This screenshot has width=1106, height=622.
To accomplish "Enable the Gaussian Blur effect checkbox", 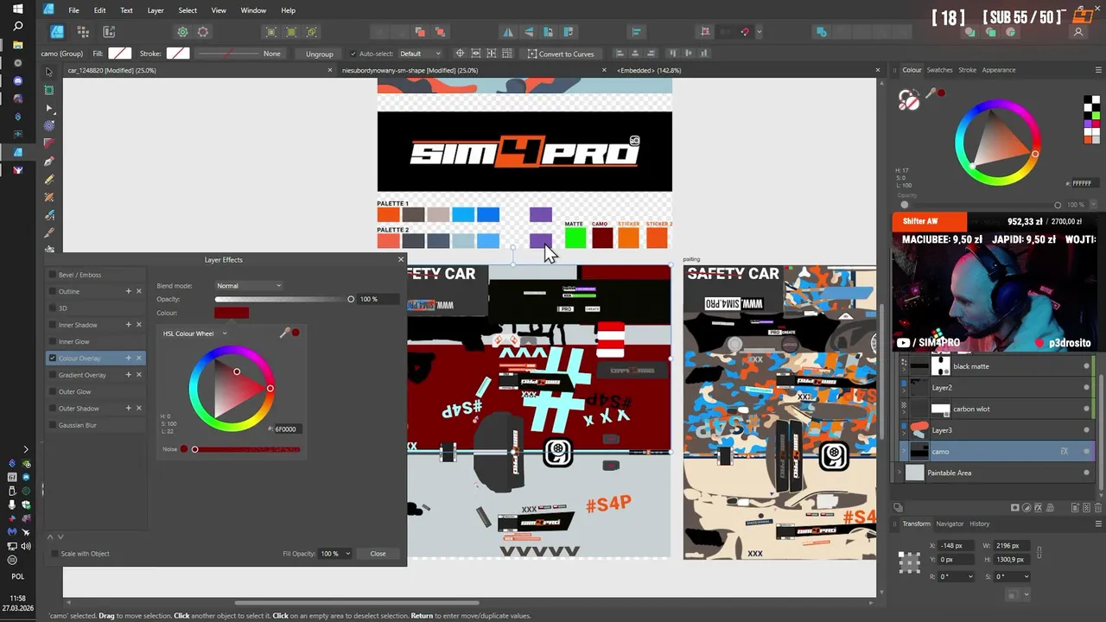I will (x=53, y=425).
